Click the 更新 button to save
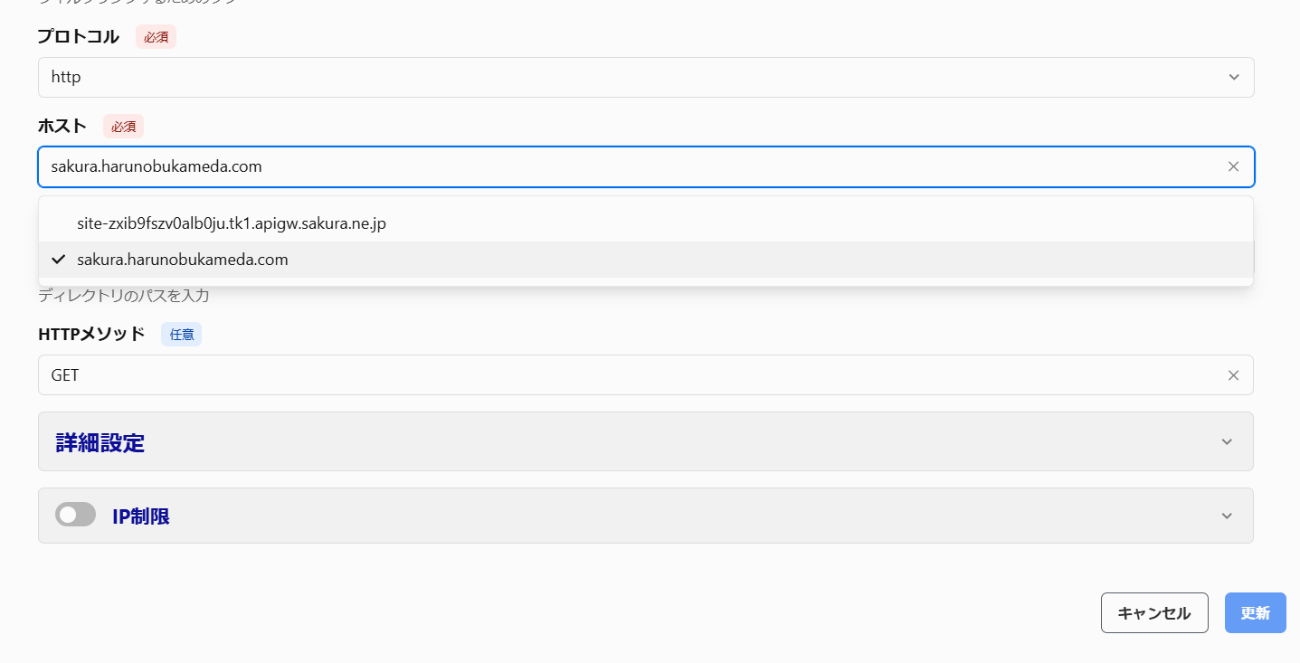Screen dimensions: 1300x663 [1255, 613]
